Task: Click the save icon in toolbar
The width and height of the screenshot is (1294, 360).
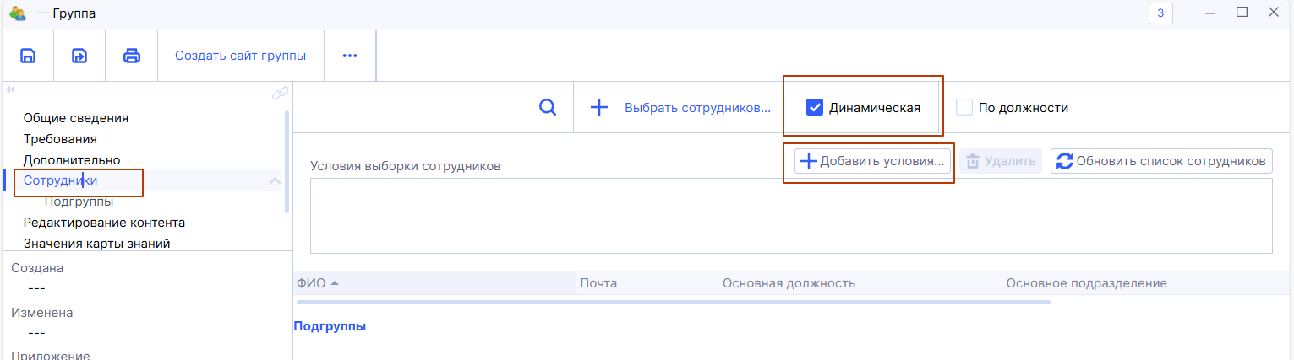Action: click(28, 56)
